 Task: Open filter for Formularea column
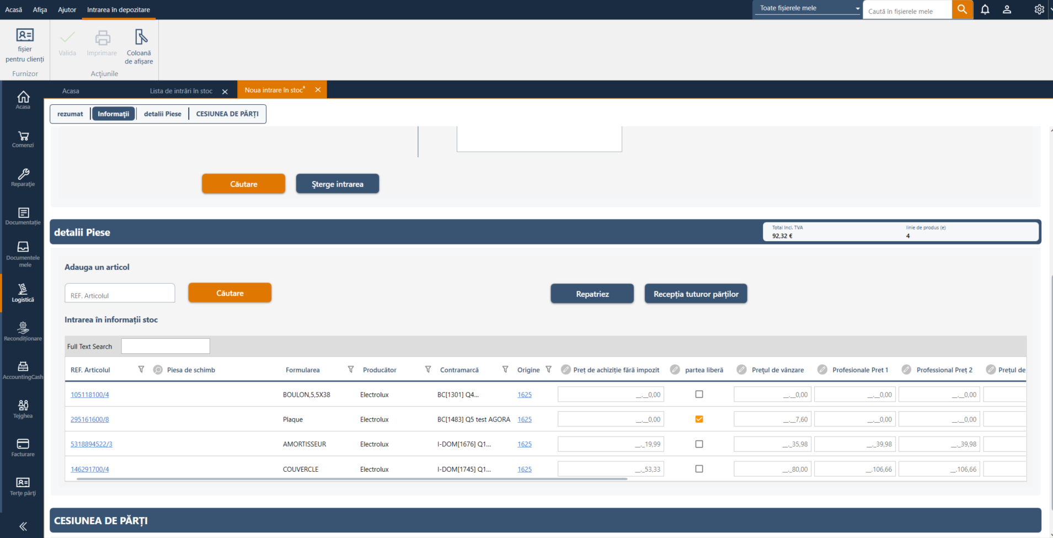click(351, 370)
